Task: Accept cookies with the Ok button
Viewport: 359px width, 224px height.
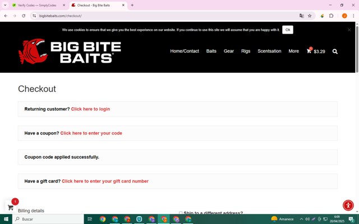Action: (x=288, y=30)
